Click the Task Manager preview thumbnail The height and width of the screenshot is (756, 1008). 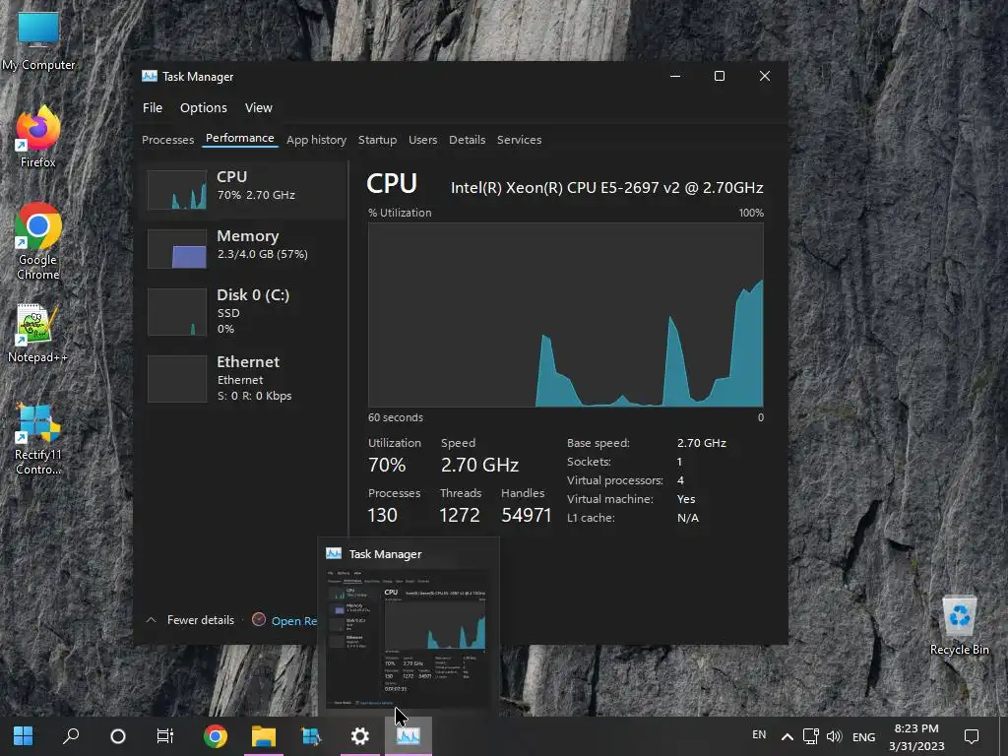tap(409, 638)
